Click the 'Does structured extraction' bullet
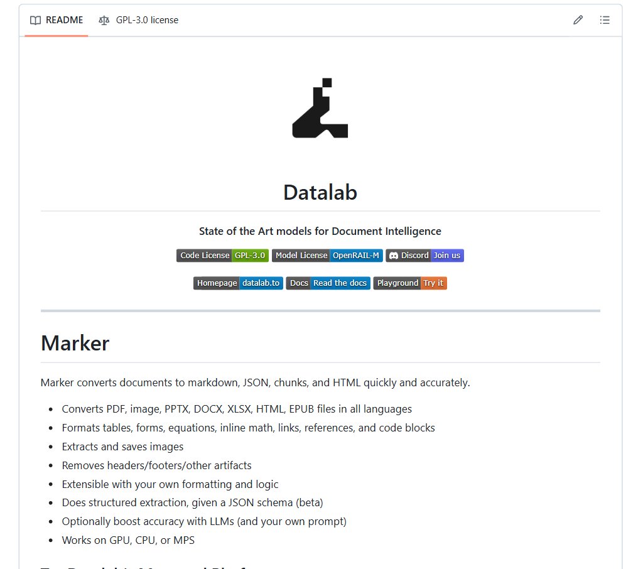The width and height of the screenshot is (643, 569). (x=193, y=502)
